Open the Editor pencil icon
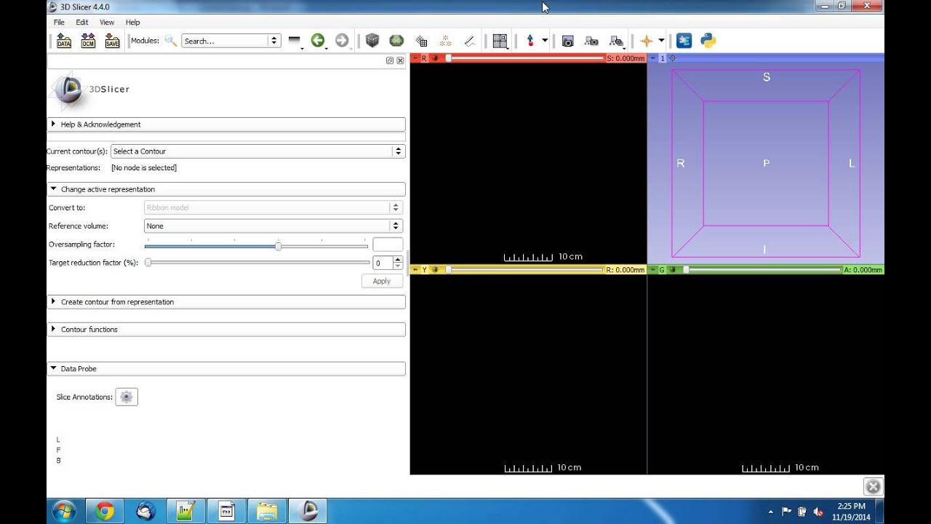This screenshot has width=931, height=524. coord(470,41)
